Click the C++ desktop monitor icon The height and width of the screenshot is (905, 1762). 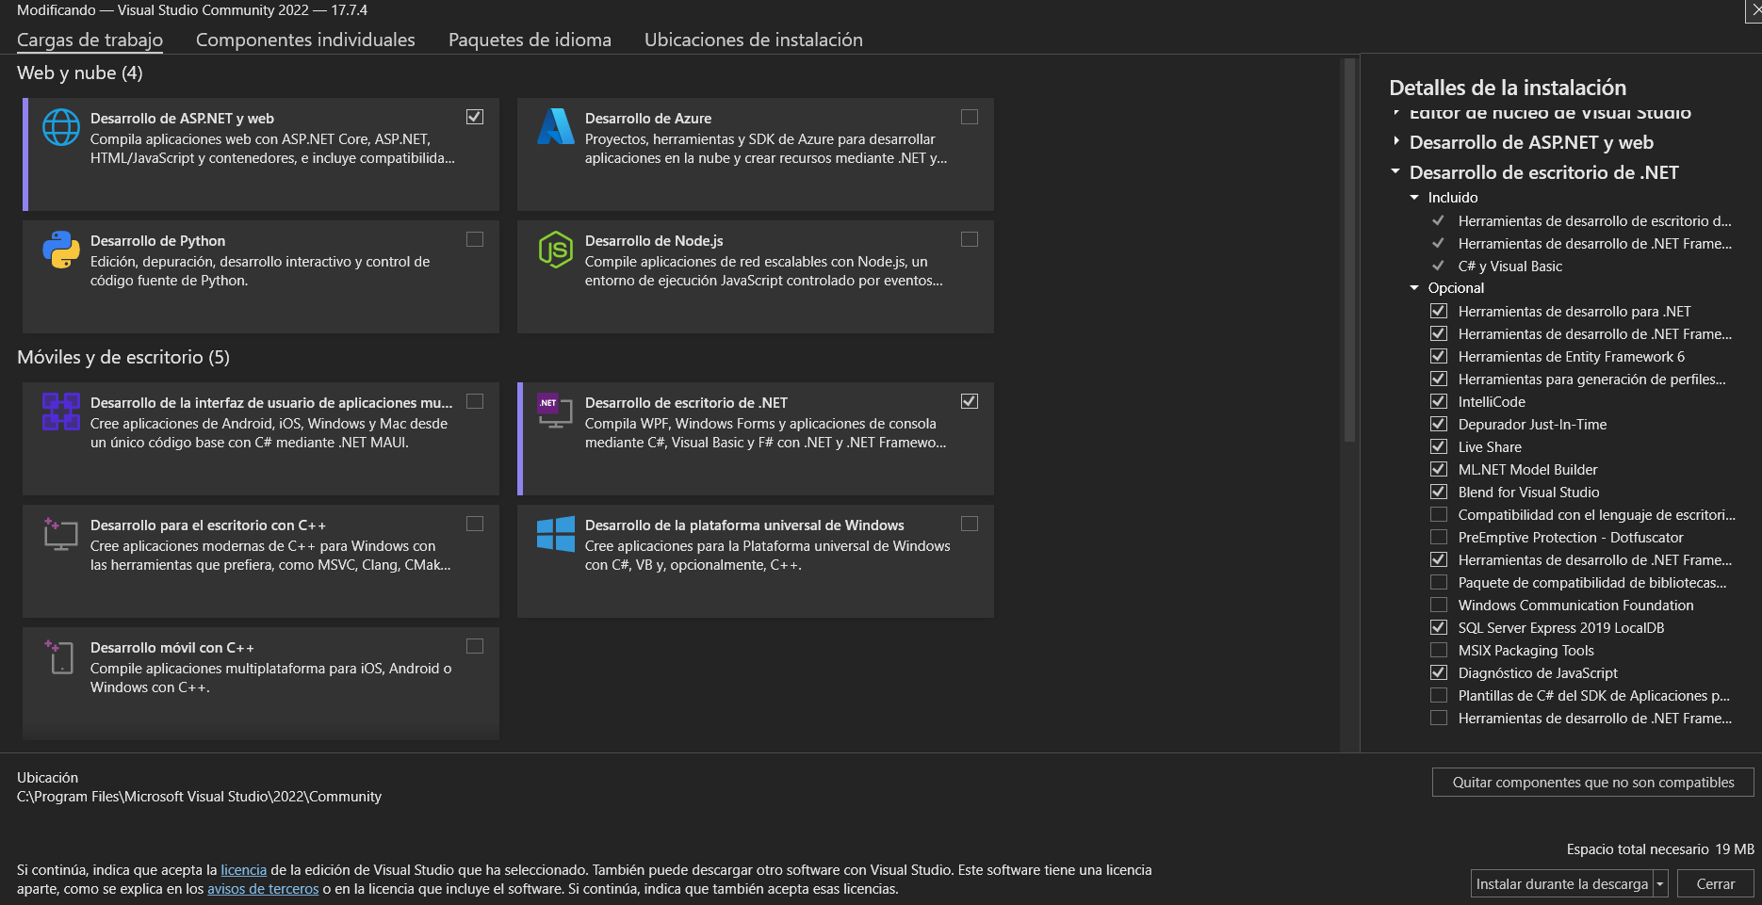(61, 534)
